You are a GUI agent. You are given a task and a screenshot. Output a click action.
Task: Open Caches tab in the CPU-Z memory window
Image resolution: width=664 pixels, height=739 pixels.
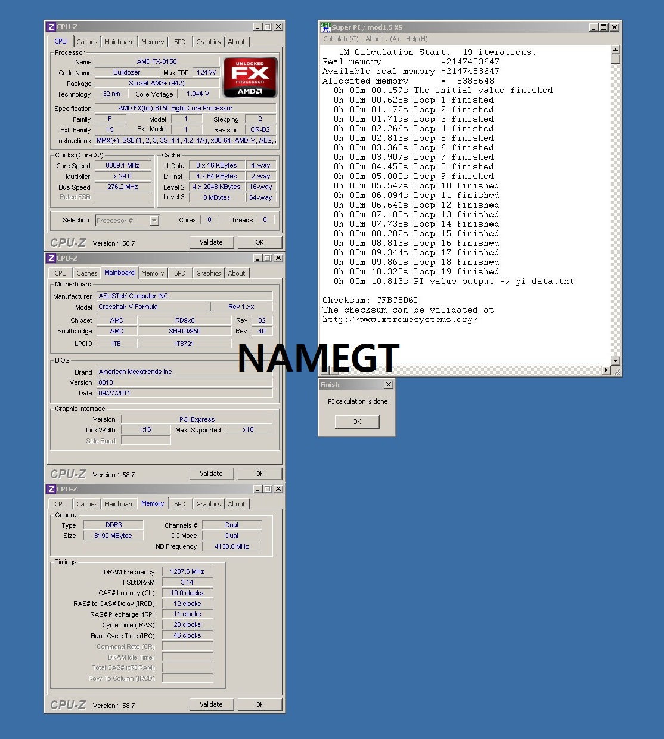click(87, 504)
